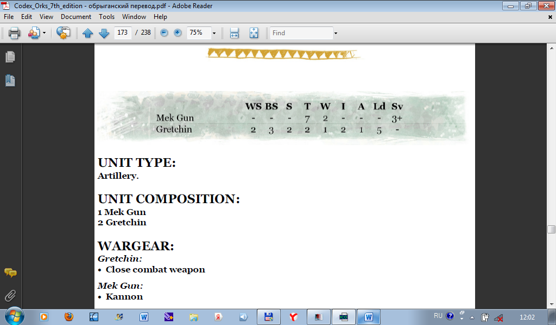This screenshot has width=556, height=325.
Task: Close the document with the menu bar X
Action: 551,17
